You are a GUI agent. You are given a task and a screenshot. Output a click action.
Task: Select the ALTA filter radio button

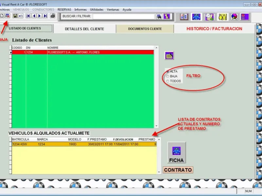click(x=168, y=71)
